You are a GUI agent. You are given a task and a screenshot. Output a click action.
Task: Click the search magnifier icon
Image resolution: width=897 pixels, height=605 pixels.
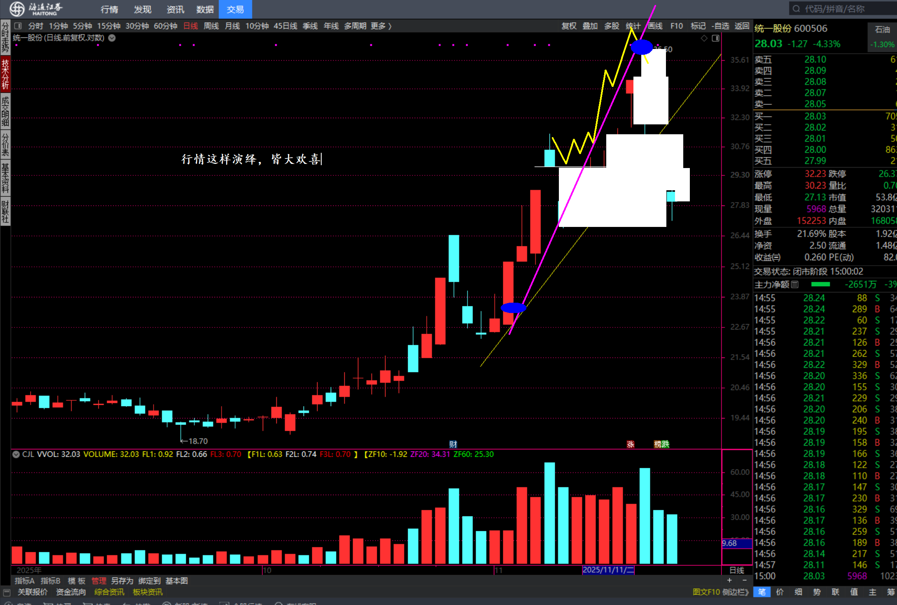(x=796, y=9)
